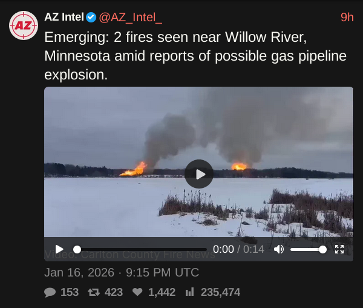Click small play button in controls bar
Screen dimensions: 363x308
(x=59, y=249)
